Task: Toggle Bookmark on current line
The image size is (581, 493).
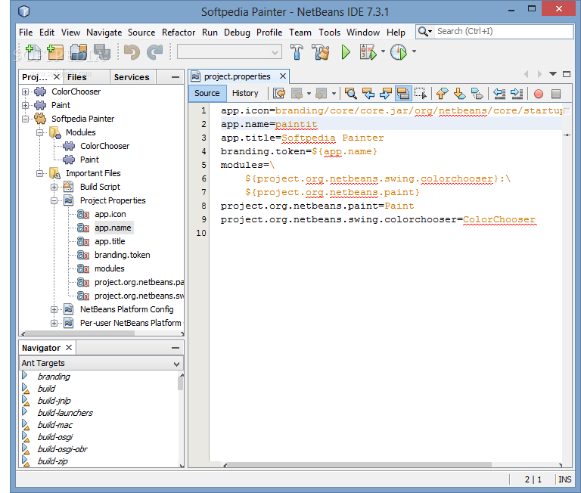Action: (477, 93)
